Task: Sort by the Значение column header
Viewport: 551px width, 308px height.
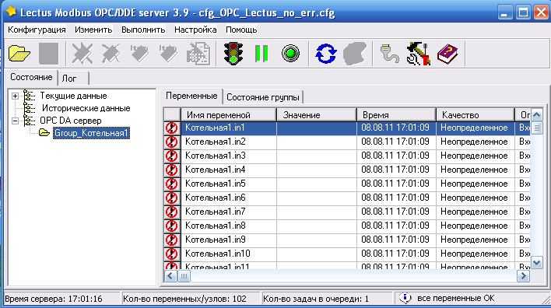Action: pos(317,115)
